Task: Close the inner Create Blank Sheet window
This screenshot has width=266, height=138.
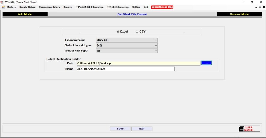Action: pos(264,7)
